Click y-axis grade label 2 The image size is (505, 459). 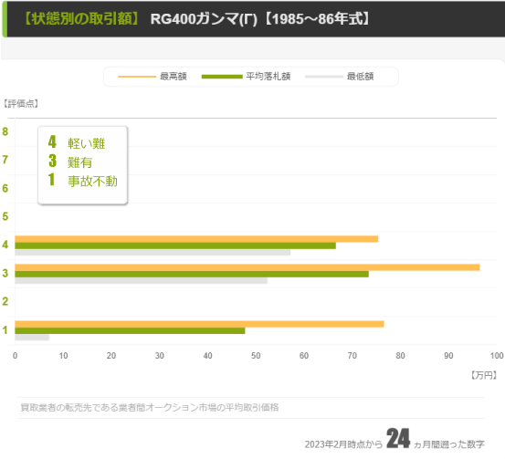(5, 302)
